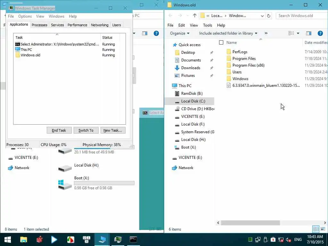Screen dimensions: 328x246
Task: Click the ENG language indicator
Action: [298, 240]
